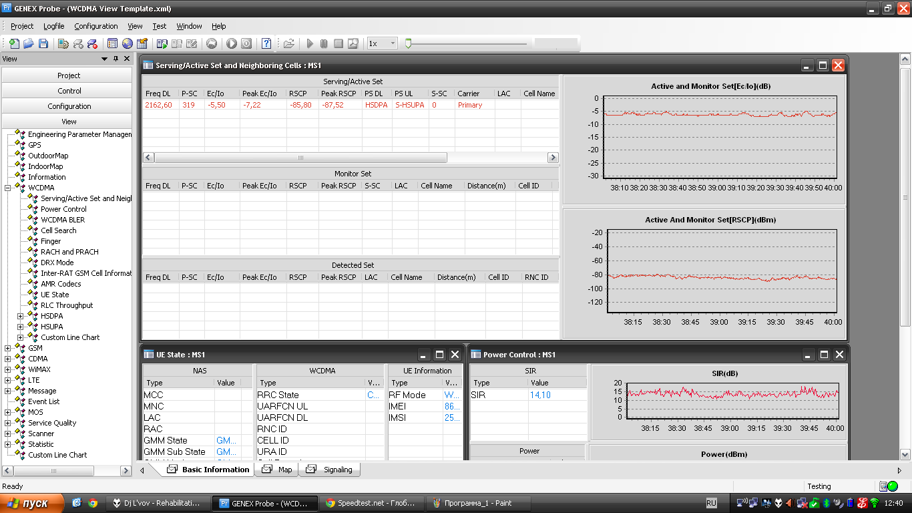912x513 pixels.
Task: Click the RU language indicator
Action: [711, 503]
